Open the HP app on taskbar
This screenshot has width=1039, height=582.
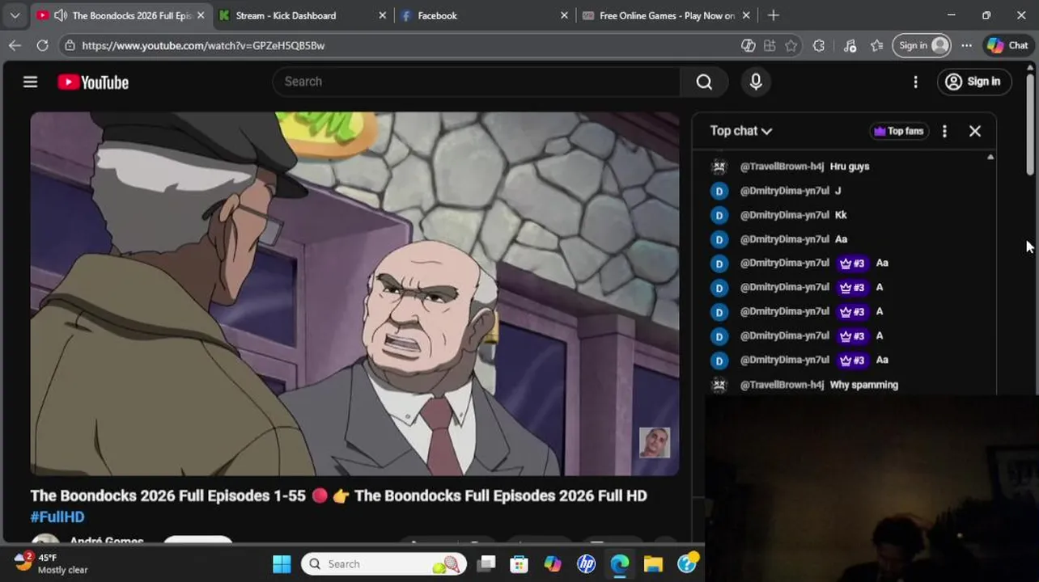click(586, 564)
